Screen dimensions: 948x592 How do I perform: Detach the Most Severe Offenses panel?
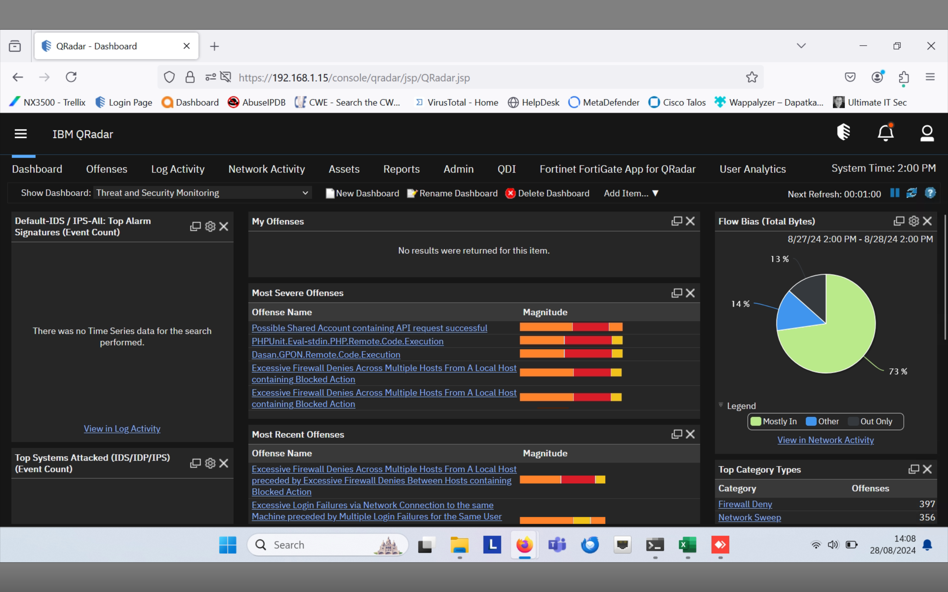coord(676,293)
